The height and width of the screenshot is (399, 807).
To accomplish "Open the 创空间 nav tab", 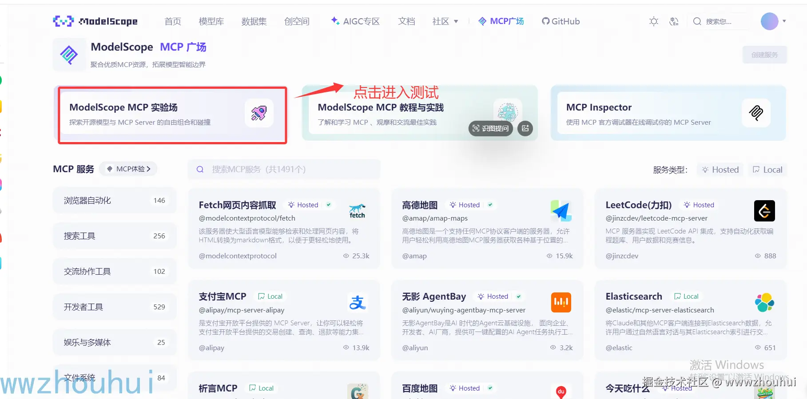I will (x=297, y=21).
